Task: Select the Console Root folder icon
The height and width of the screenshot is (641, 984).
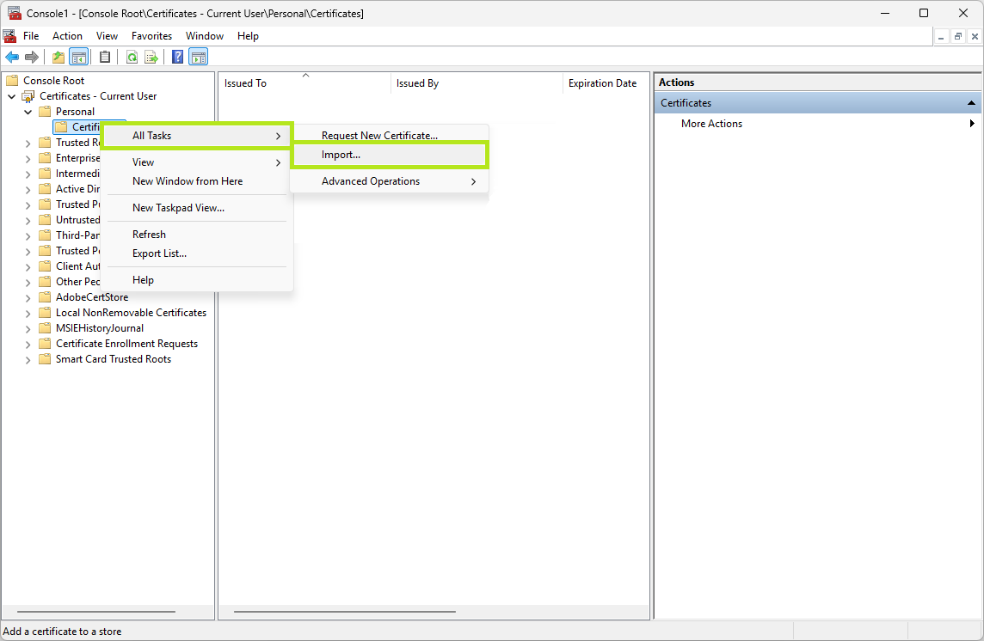Action: pyautogui.click(x=12, y=80)
